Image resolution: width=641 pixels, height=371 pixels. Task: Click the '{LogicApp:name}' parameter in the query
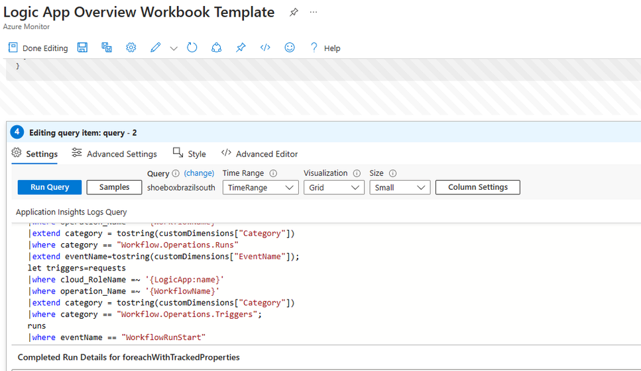184,280
